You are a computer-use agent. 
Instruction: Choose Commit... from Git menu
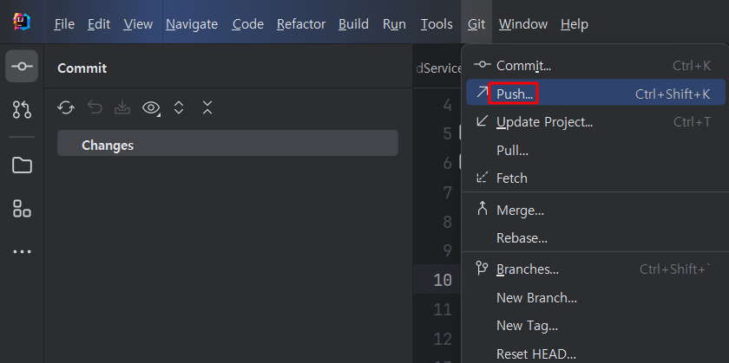(595, 66)
